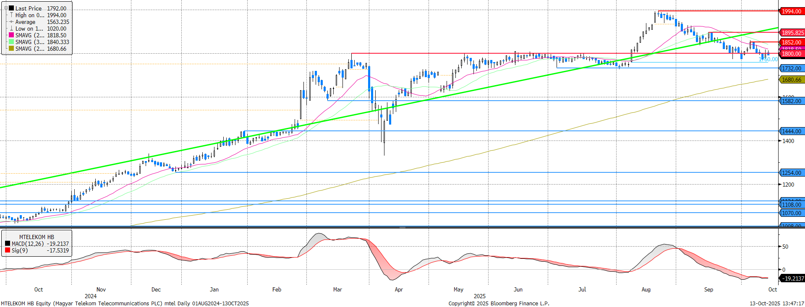Click the -19.2137 MACD value tag
The width and height of the screenshot is (805, 307).
pos(792,278)
